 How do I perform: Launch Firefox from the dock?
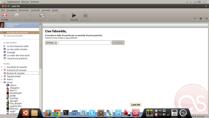(x=48, y=113)
